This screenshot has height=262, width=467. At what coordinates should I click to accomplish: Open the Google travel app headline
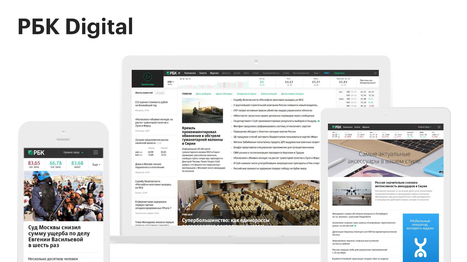pyautogui.click(x=274, y=147)
